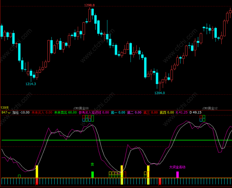Select the K 41.25 value label
232x188 pixels.
tap(182, 112)
